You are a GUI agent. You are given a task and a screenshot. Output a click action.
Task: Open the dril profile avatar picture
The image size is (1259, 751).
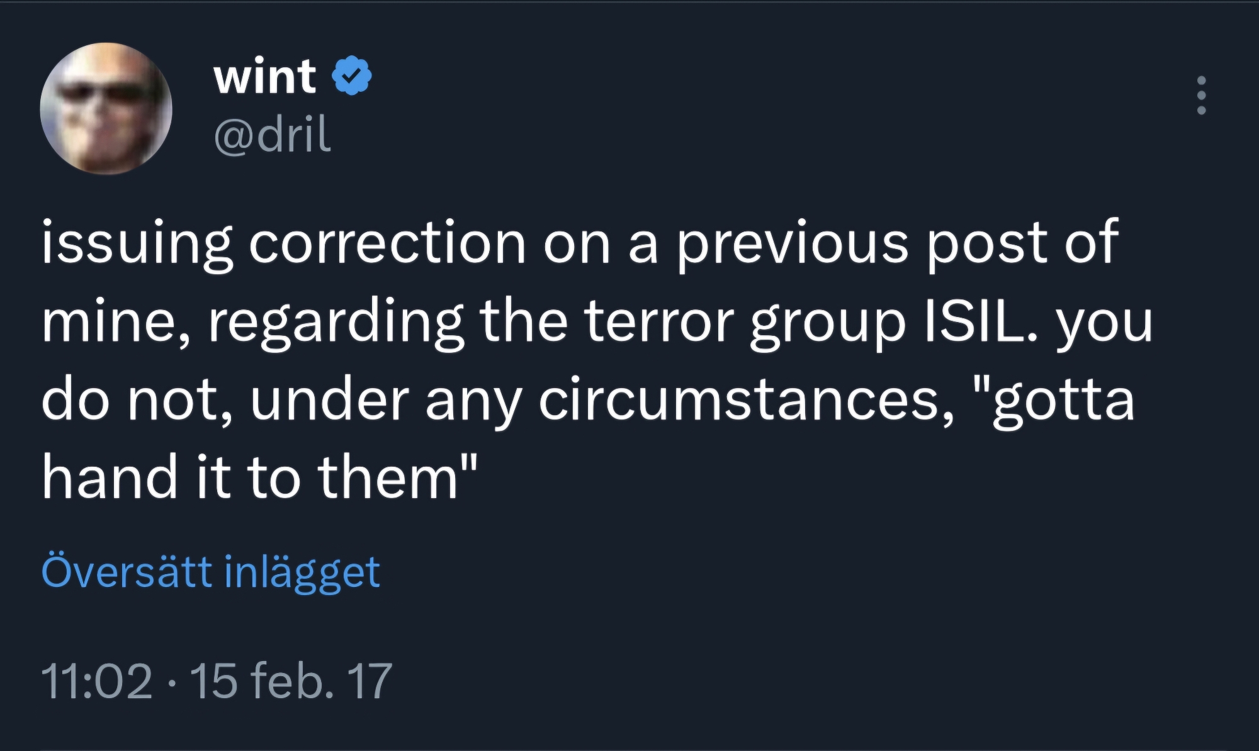pos(106,108)
